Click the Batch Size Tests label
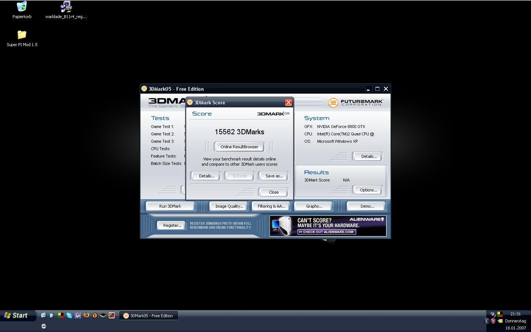This screenshot has height=332, width=531. (x=166, y=163)
